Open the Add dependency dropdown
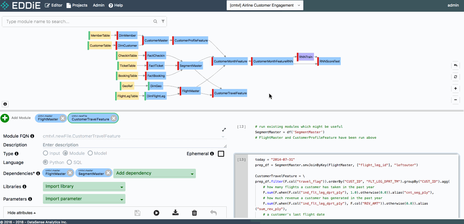The width and height of the screenshot is (464, 224). pos(154,173)
